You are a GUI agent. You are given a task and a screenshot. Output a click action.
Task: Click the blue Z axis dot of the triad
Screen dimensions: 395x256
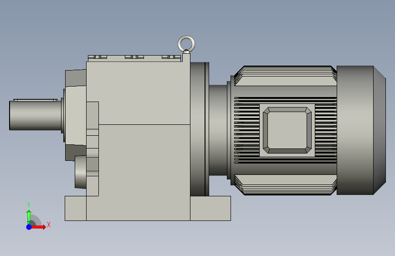29,227
